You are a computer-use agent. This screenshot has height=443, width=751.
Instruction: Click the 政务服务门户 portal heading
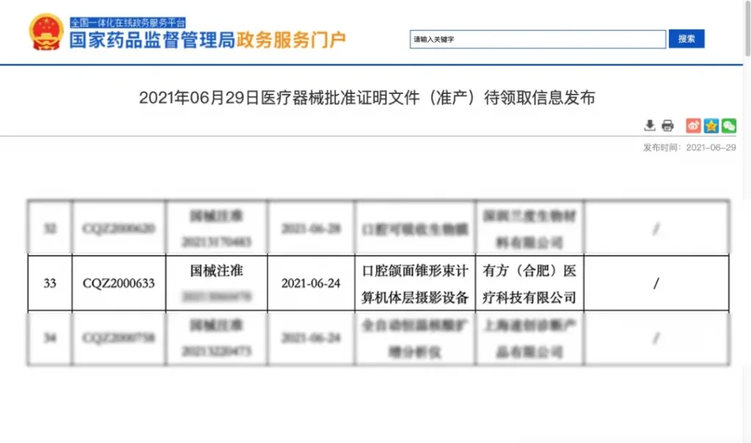tap(290, 40)
